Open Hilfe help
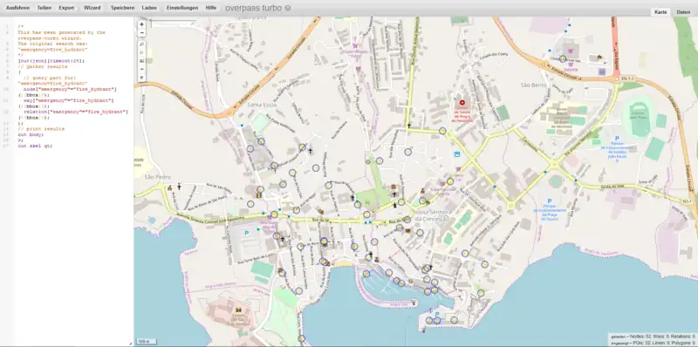This screenshot has height=347, width=698. point(211,8)
